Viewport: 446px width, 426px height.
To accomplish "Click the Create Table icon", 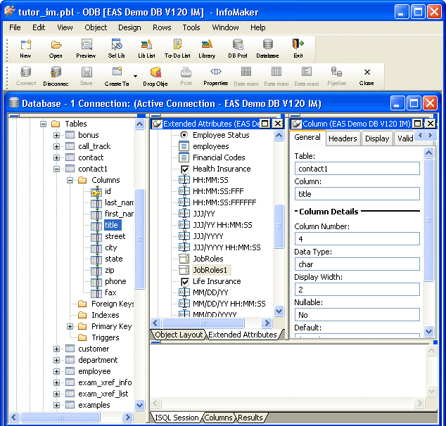I will 117,76.
